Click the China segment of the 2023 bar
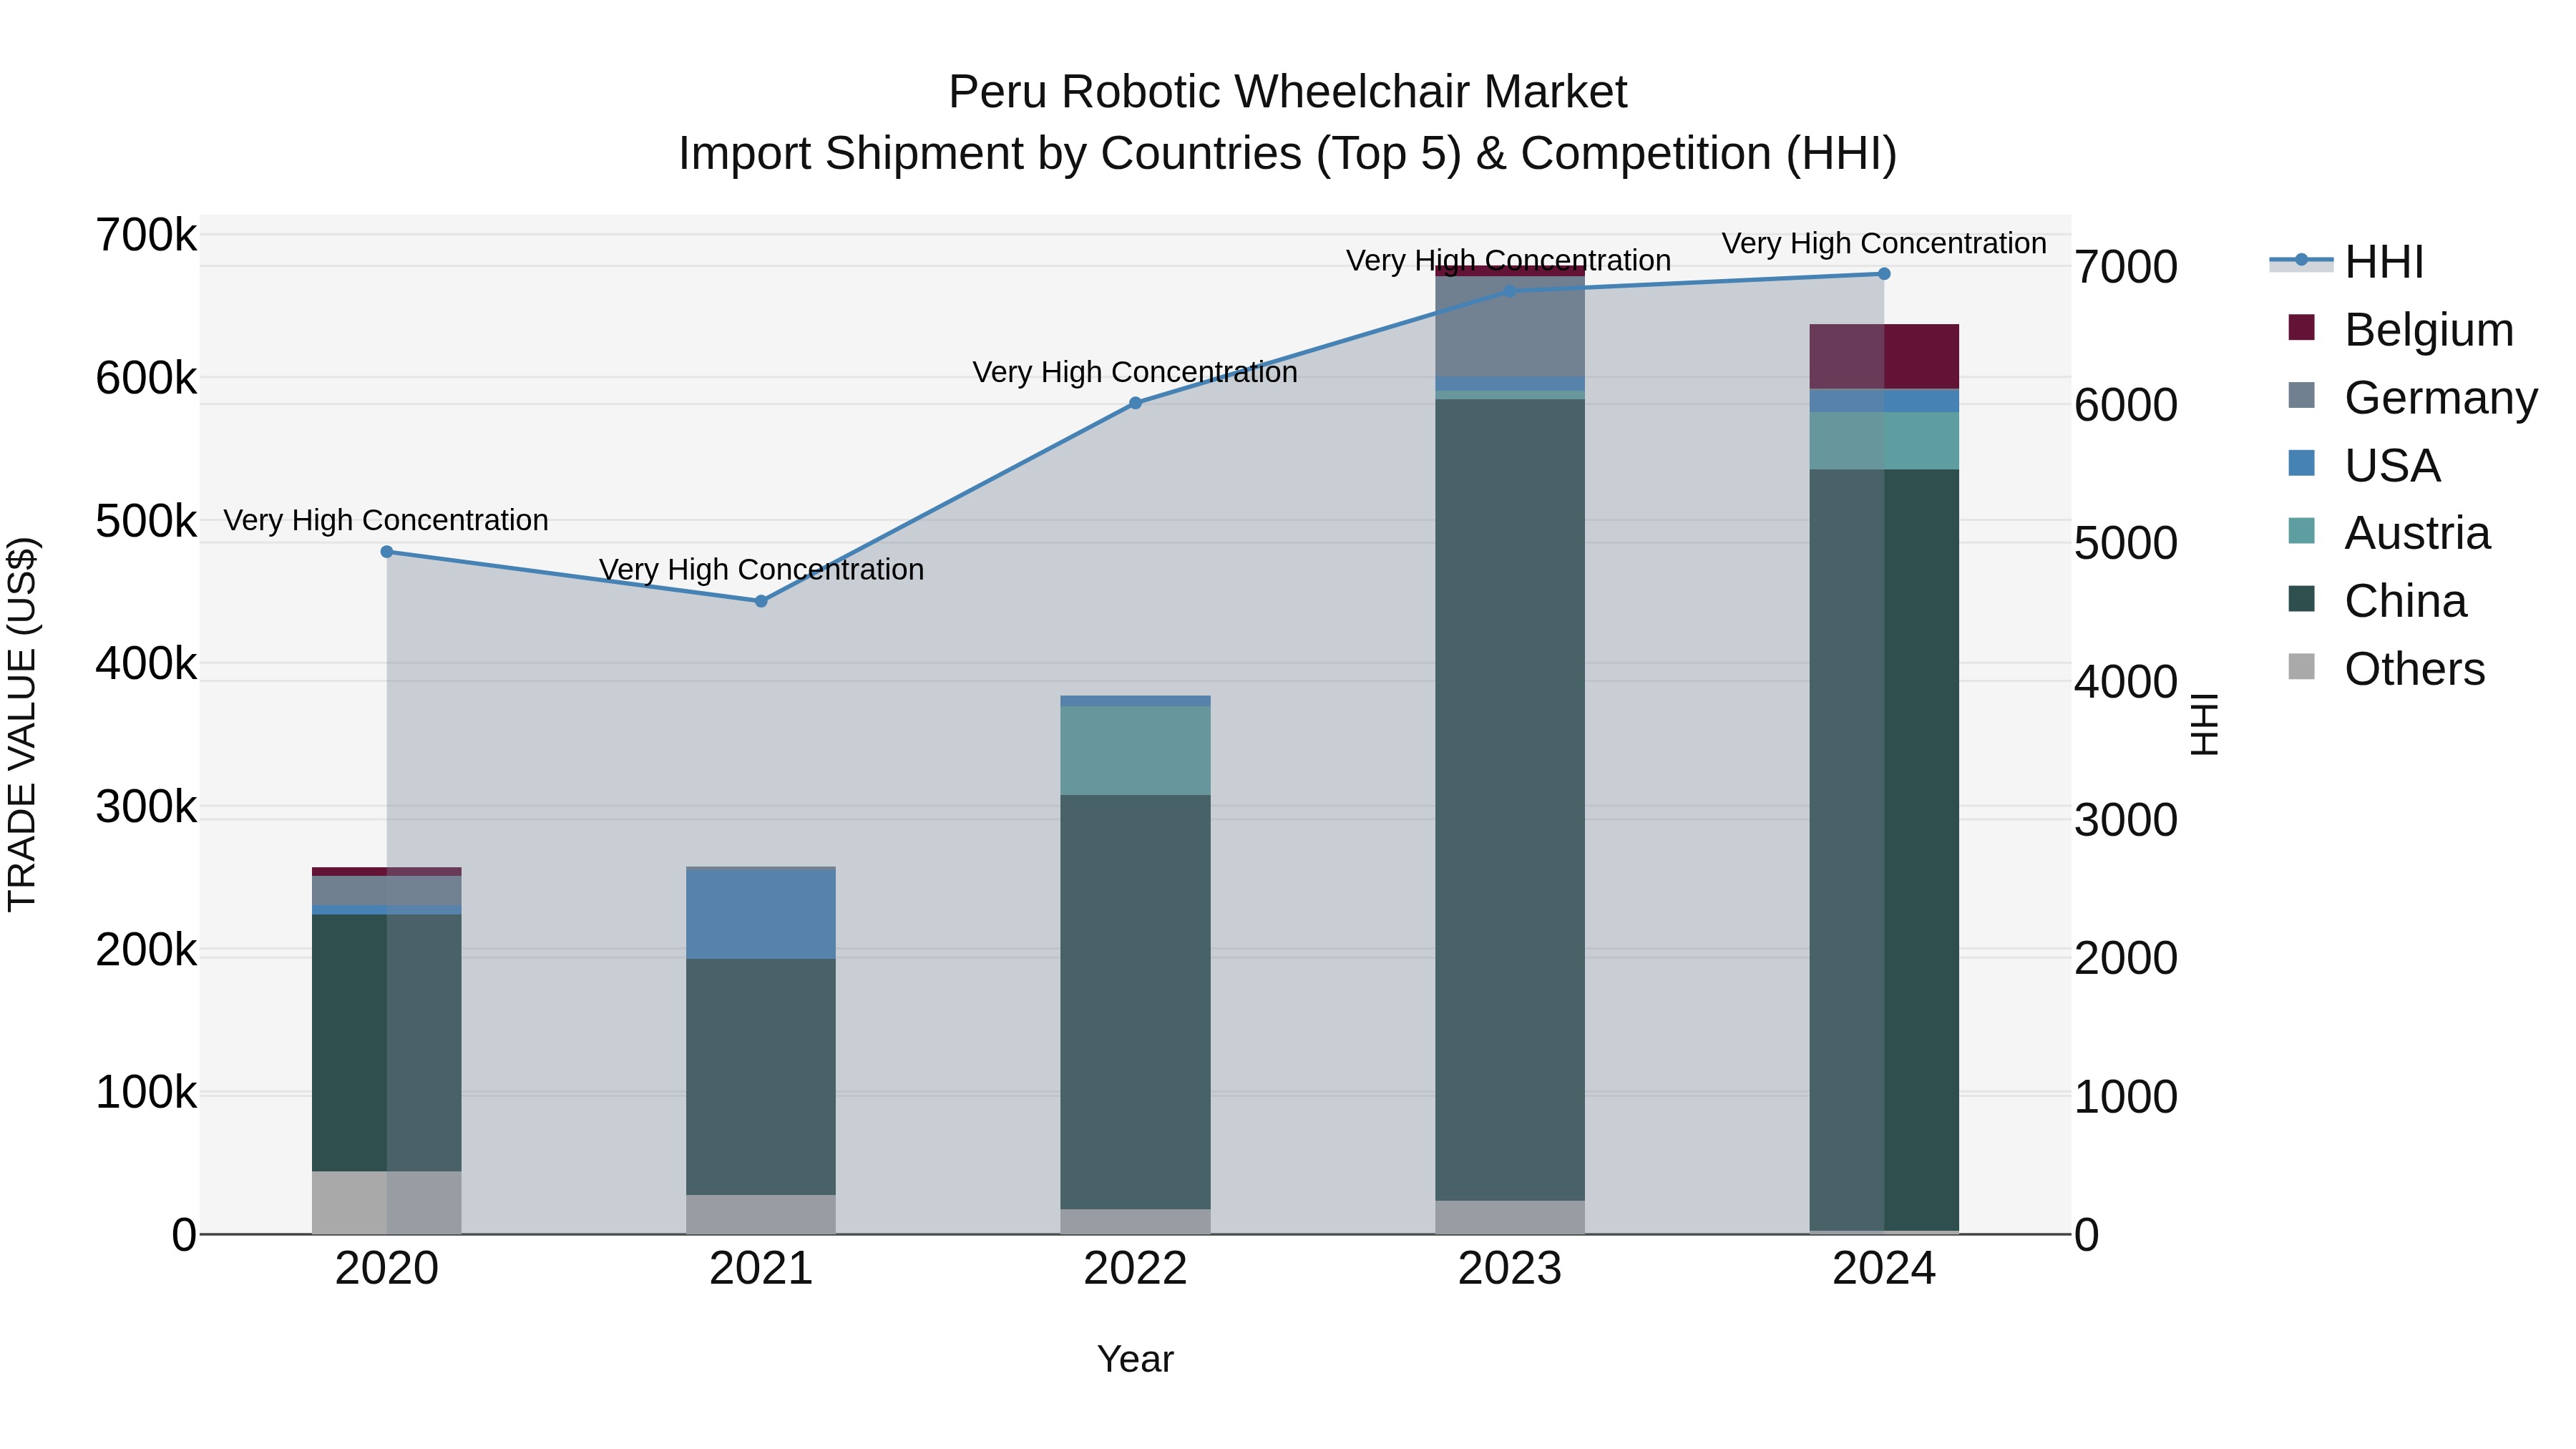2576x1449 pixels. coord(1510,800)
